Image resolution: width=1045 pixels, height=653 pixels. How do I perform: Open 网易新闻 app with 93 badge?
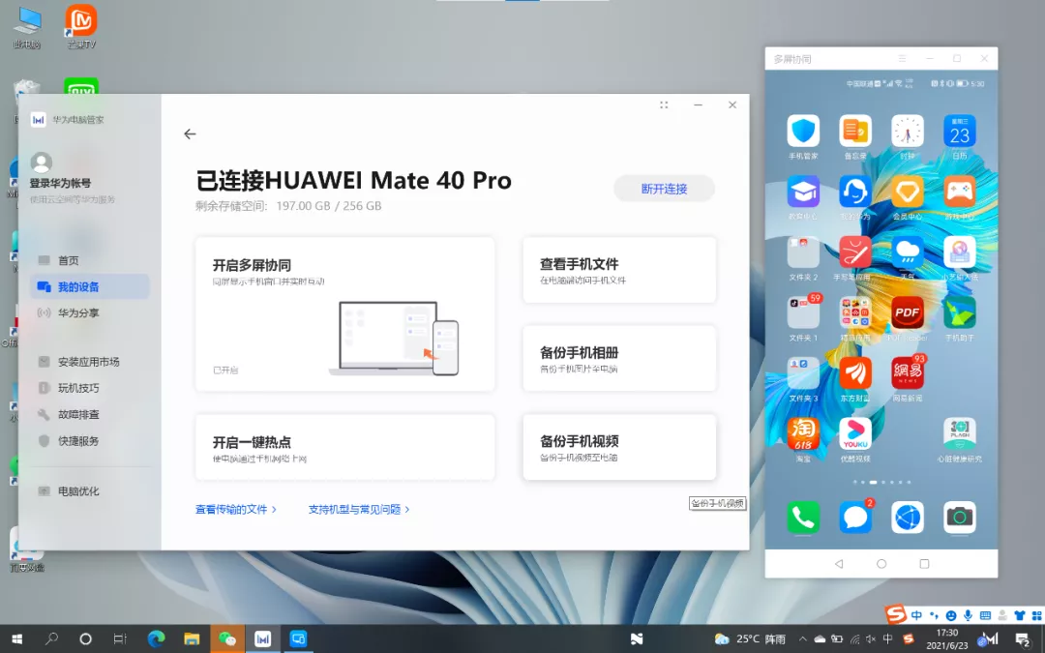click(x=907, y=373)
